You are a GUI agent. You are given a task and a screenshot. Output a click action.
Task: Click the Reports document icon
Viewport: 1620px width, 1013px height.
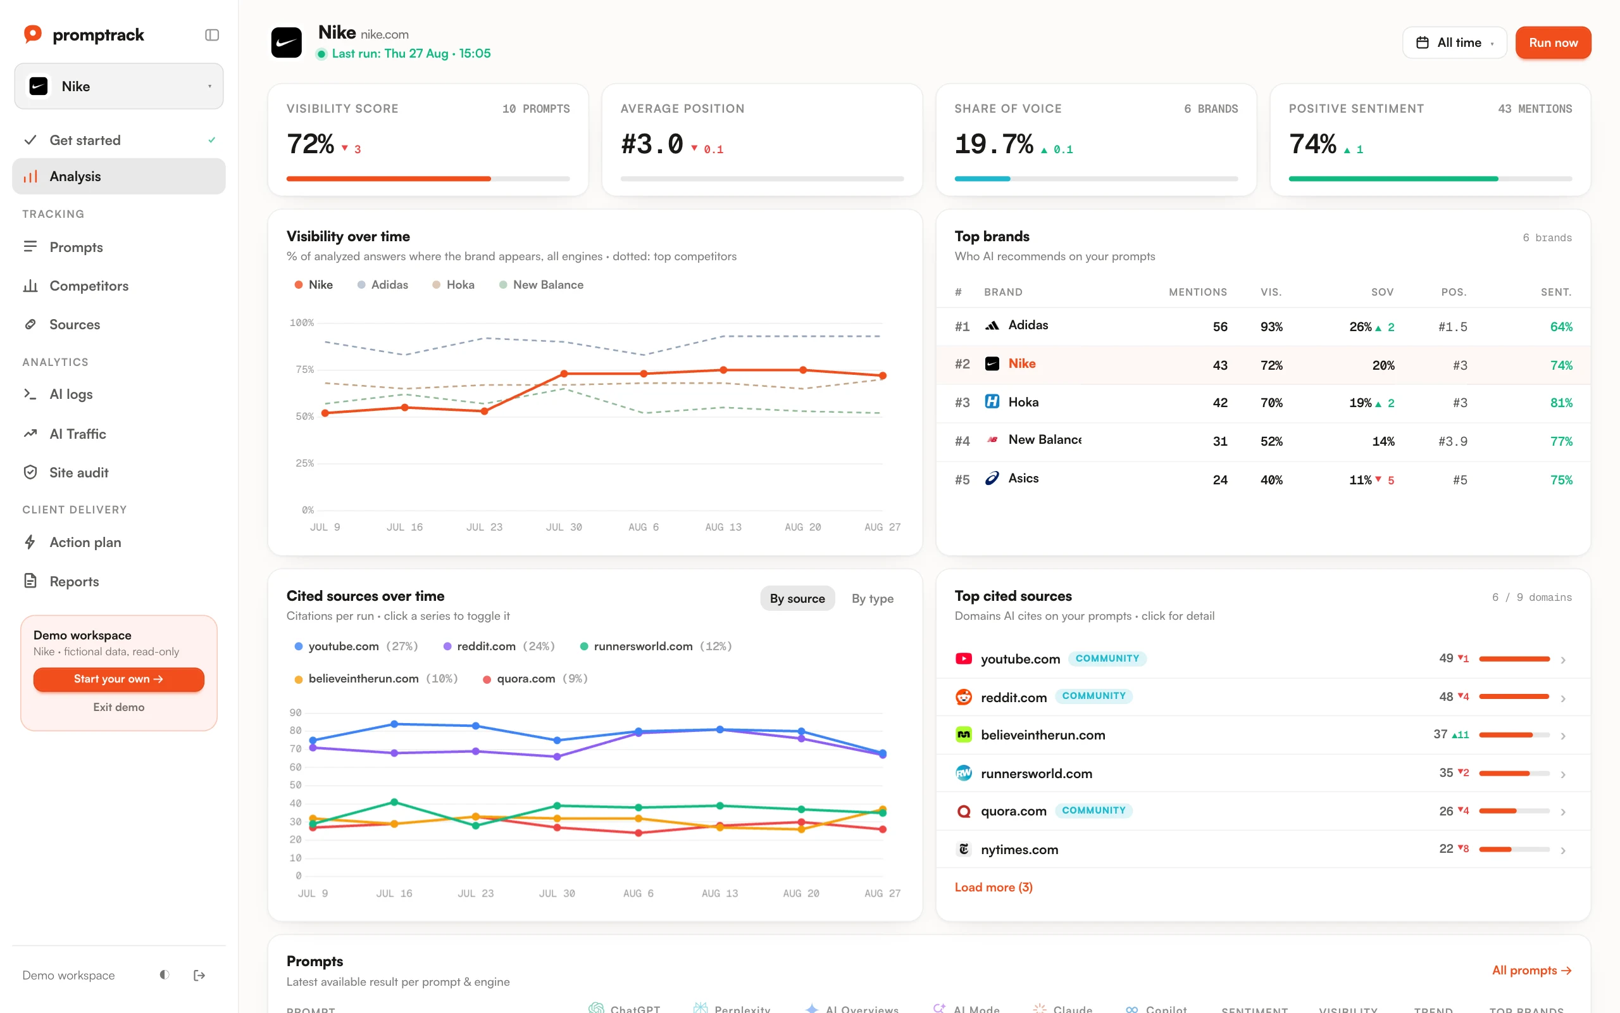coord(30,581)
